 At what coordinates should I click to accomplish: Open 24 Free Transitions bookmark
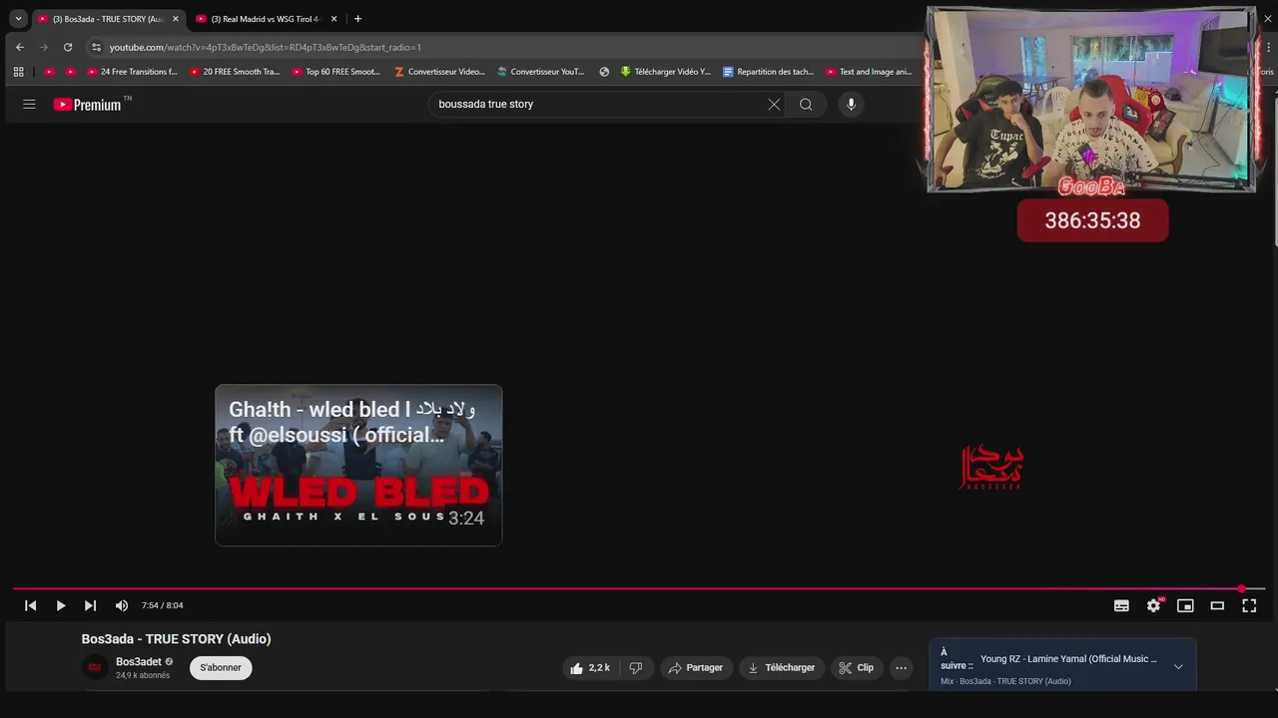point(132,72)
